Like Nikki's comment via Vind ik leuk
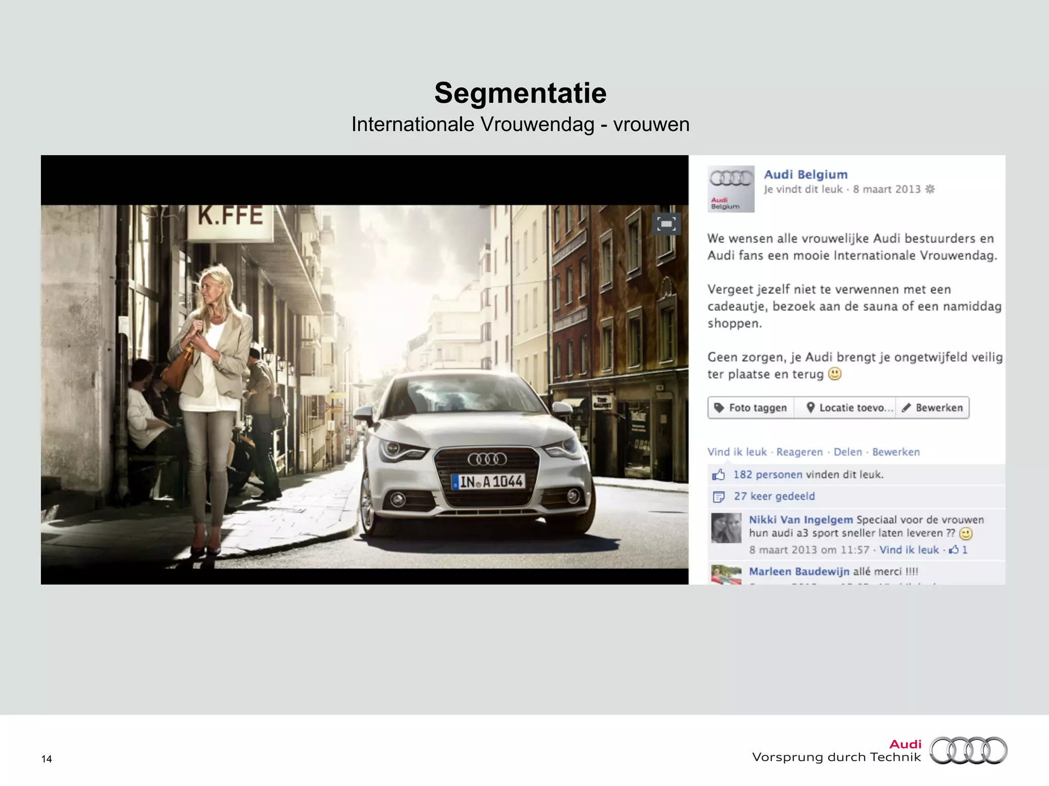This screenshot has height=786, width=1049. pos(909,550)
